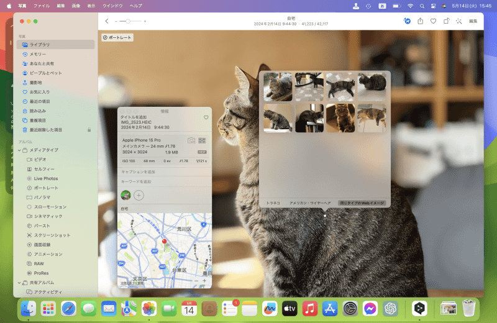Open ピープルとペット in the sidebar
Screen dimensions: 497x323
(55, 73)
